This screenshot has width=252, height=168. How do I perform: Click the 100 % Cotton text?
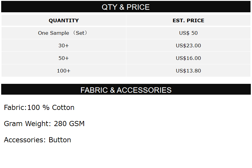[51, 108]
